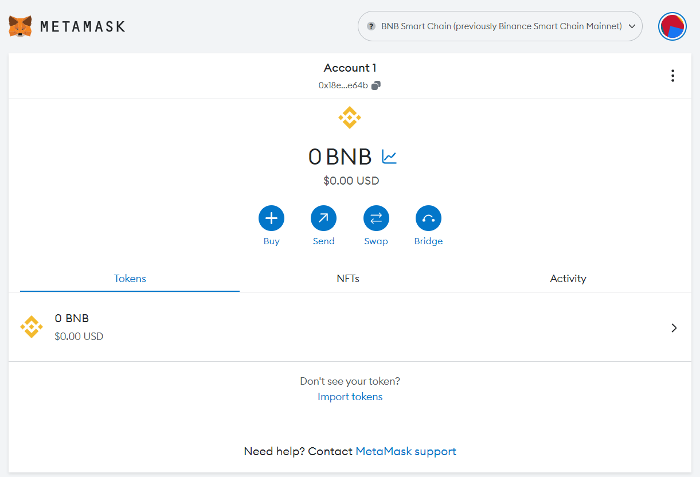This screenshot has height=477, width=700.
Task: Open the network selector dropdown
Action: 500,26
